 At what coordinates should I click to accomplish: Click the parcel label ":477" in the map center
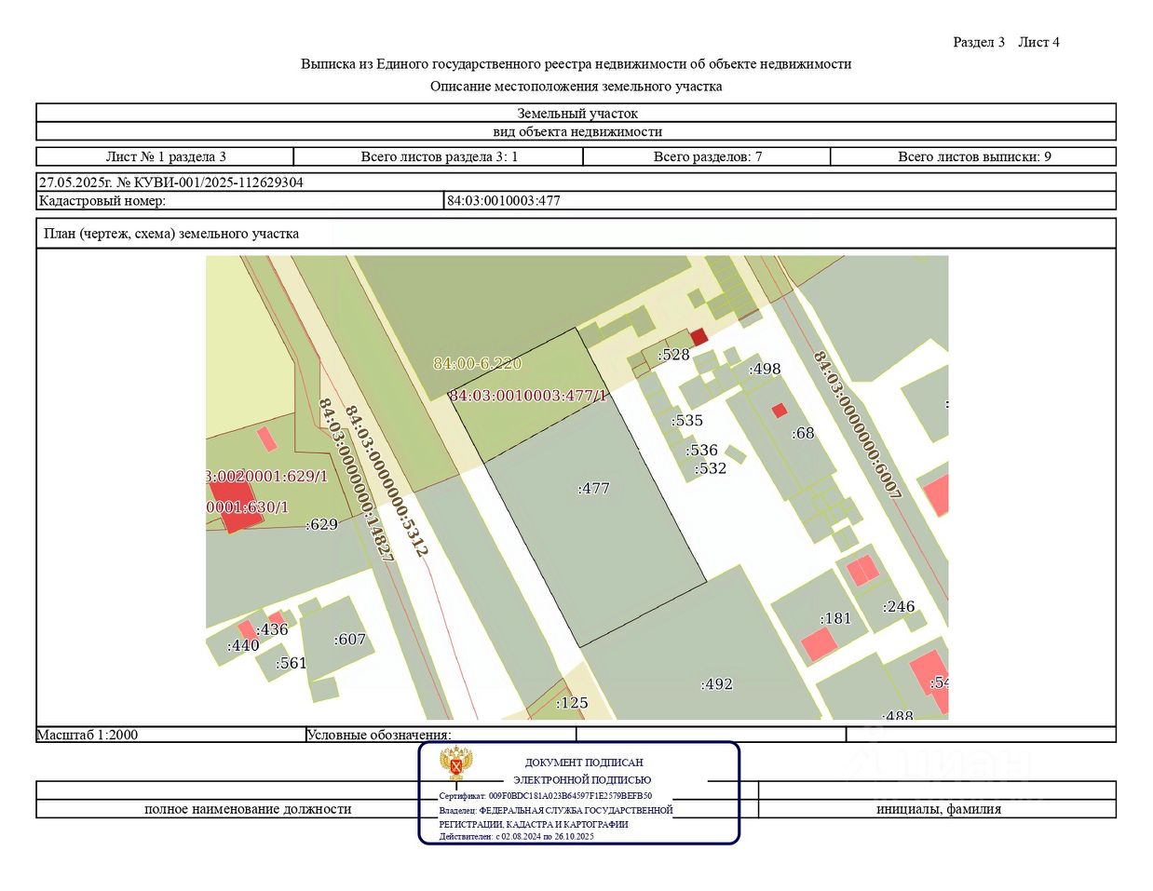coord(593,488)
